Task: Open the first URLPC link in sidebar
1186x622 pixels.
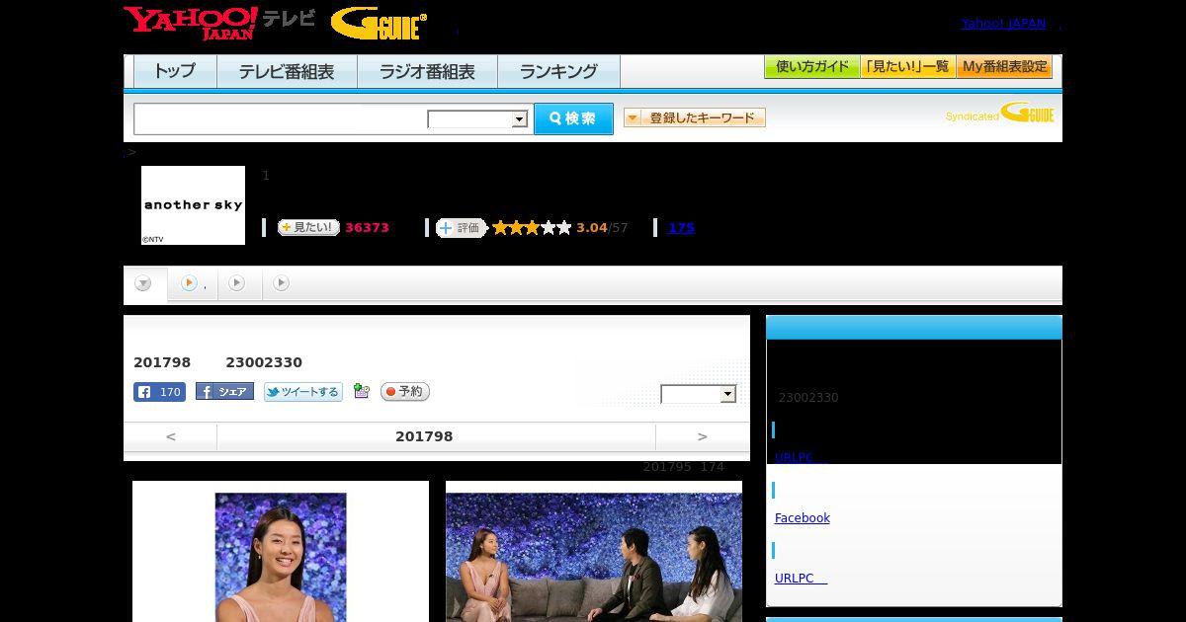Action: point(801,458)
